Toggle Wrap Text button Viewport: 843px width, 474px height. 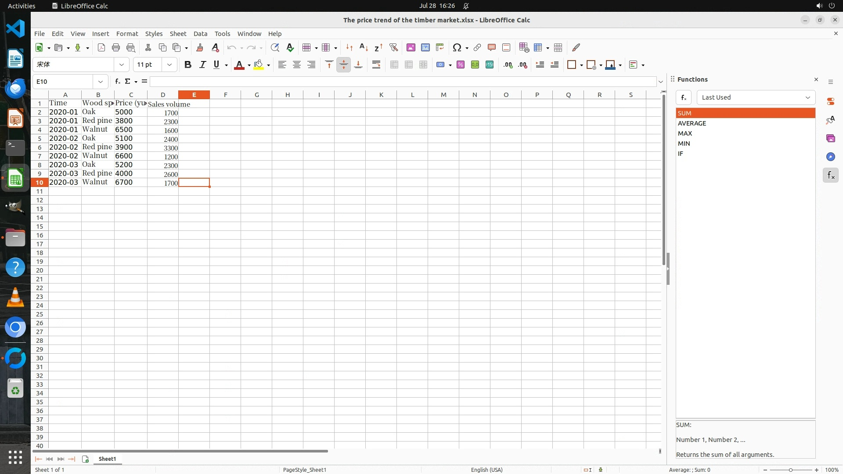coord(376,65)
